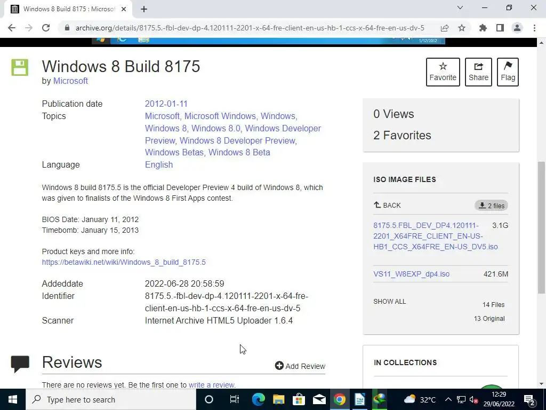Screen dimensions: 546x410
Task: Open Cortana circle icon on taskbar
Action: point(209,399)
